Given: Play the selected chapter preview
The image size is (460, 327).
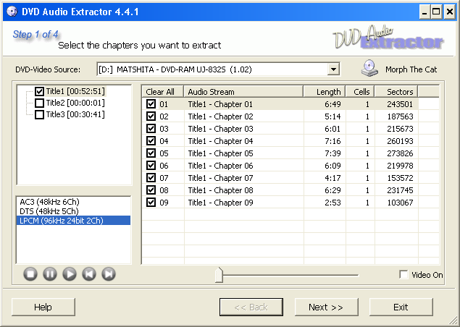Looking at the screenshot, I should pos(70,274).
